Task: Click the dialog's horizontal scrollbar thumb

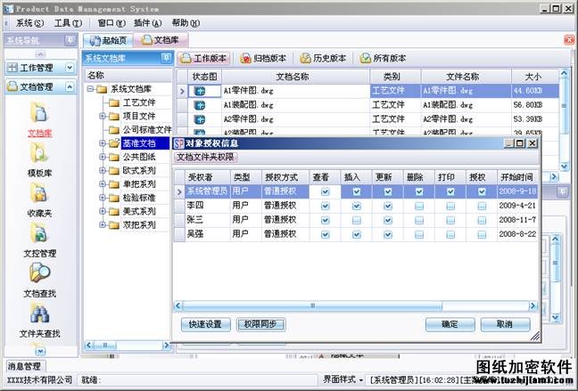Action: [x=312, y=306]
